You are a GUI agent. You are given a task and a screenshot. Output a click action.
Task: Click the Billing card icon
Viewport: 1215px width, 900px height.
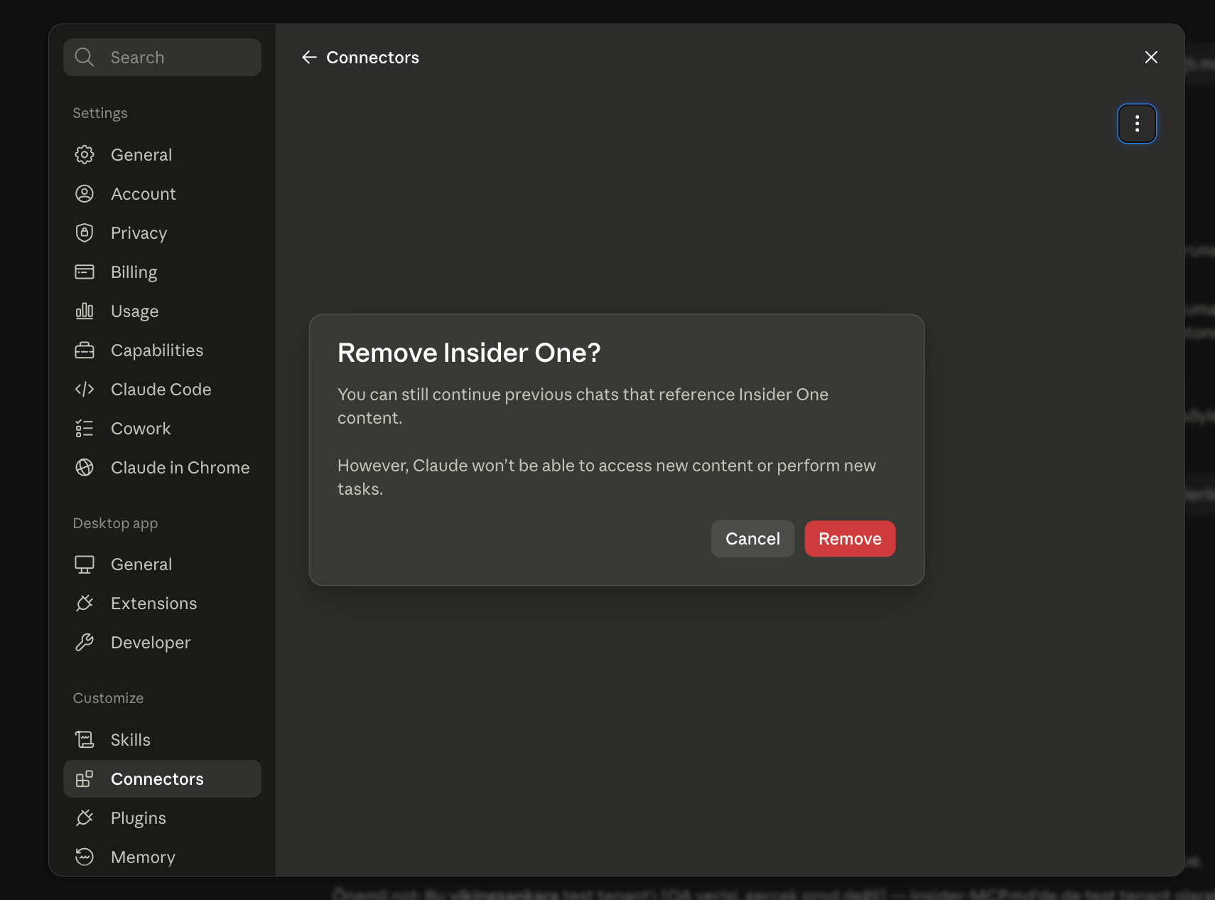click(x=85, y=272)
